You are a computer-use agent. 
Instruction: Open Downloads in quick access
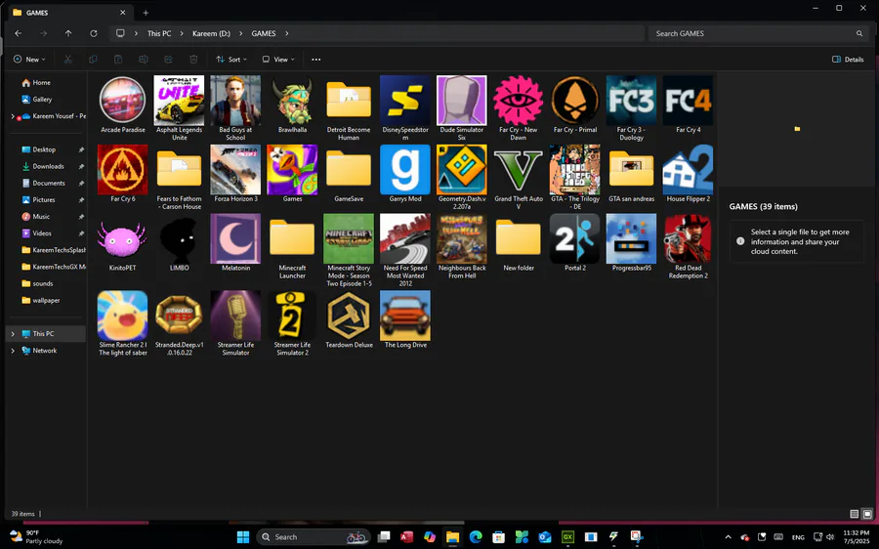coord(48,166)
